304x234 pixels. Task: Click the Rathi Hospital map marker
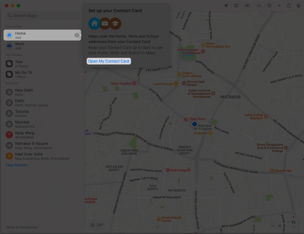tap(168, 170)
